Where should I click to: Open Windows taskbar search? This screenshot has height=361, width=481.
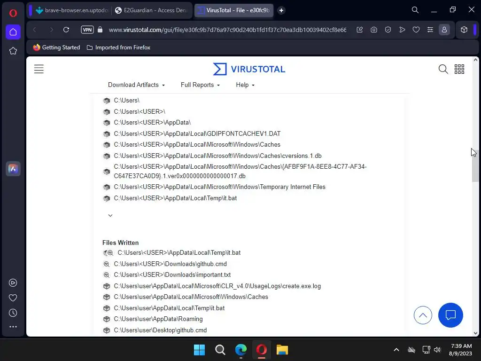tap(220, 350)
